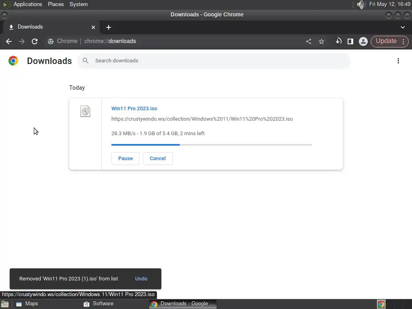Image resolution: width=412 pixels, height=309 pixels.
Task: Open the new tab plus button
Action: coord(109,27)
